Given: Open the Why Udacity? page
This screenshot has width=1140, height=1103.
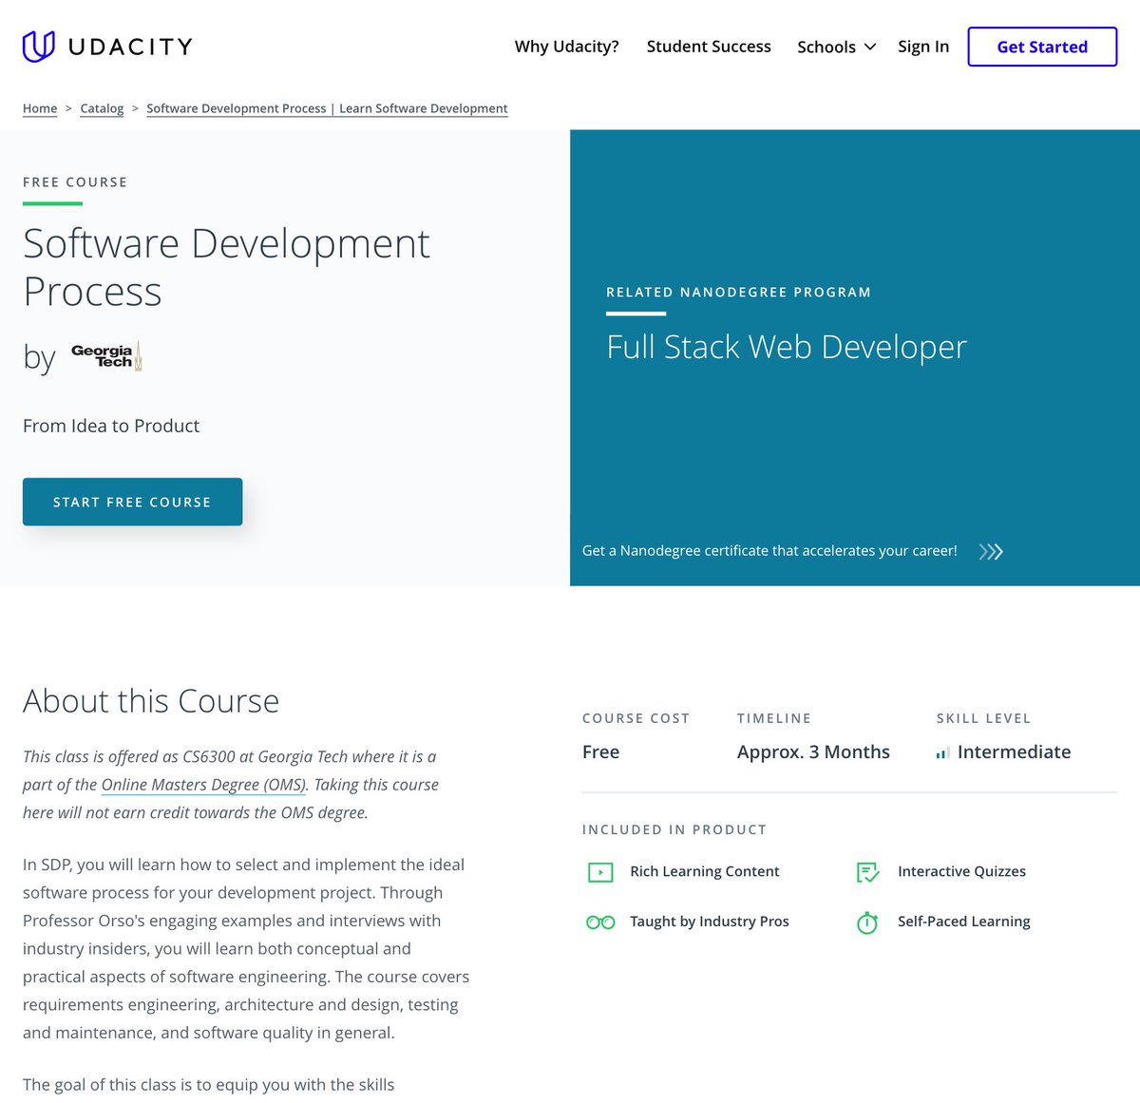Looking at the screenshot, I should coord(566,47).
